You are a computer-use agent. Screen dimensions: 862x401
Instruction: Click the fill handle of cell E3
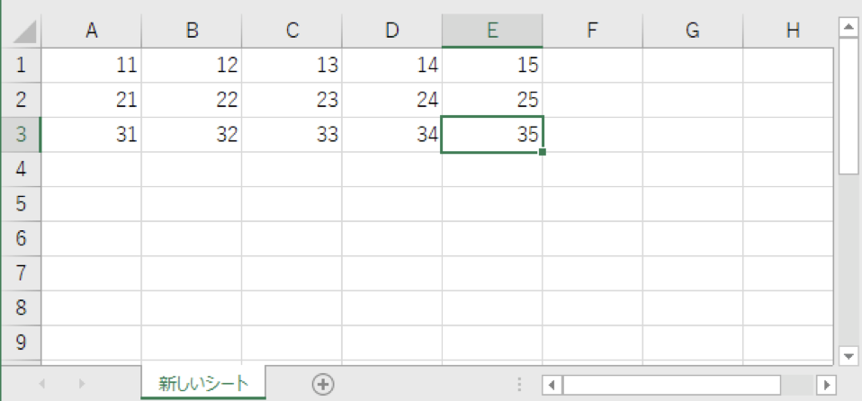tap(543, 152)
